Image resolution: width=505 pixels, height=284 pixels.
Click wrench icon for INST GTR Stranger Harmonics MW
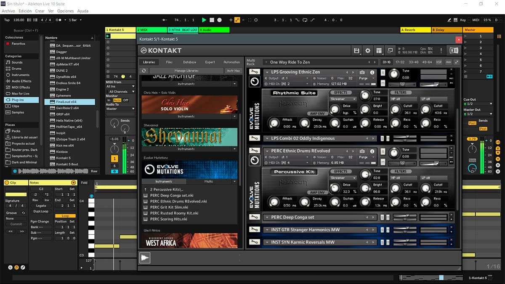(x=254, y=230)
